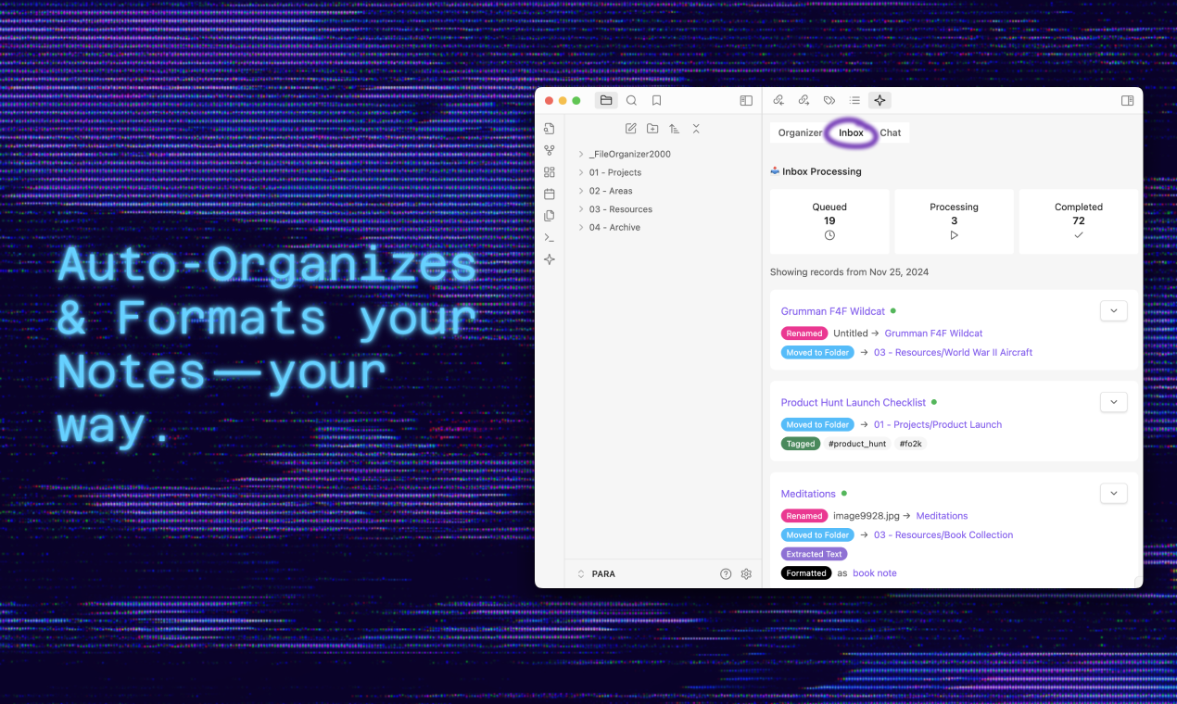The image size is (1177, 704).
Task: Select the Backlinks icon in the top bar
Action: 778,100
